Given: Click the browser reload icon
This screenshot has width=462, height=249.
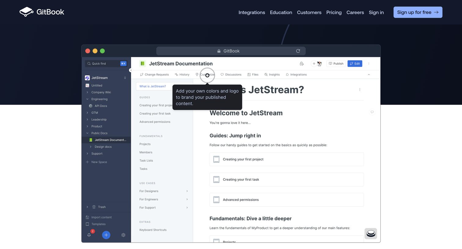Looking at the screenshot, I should 298,51.
